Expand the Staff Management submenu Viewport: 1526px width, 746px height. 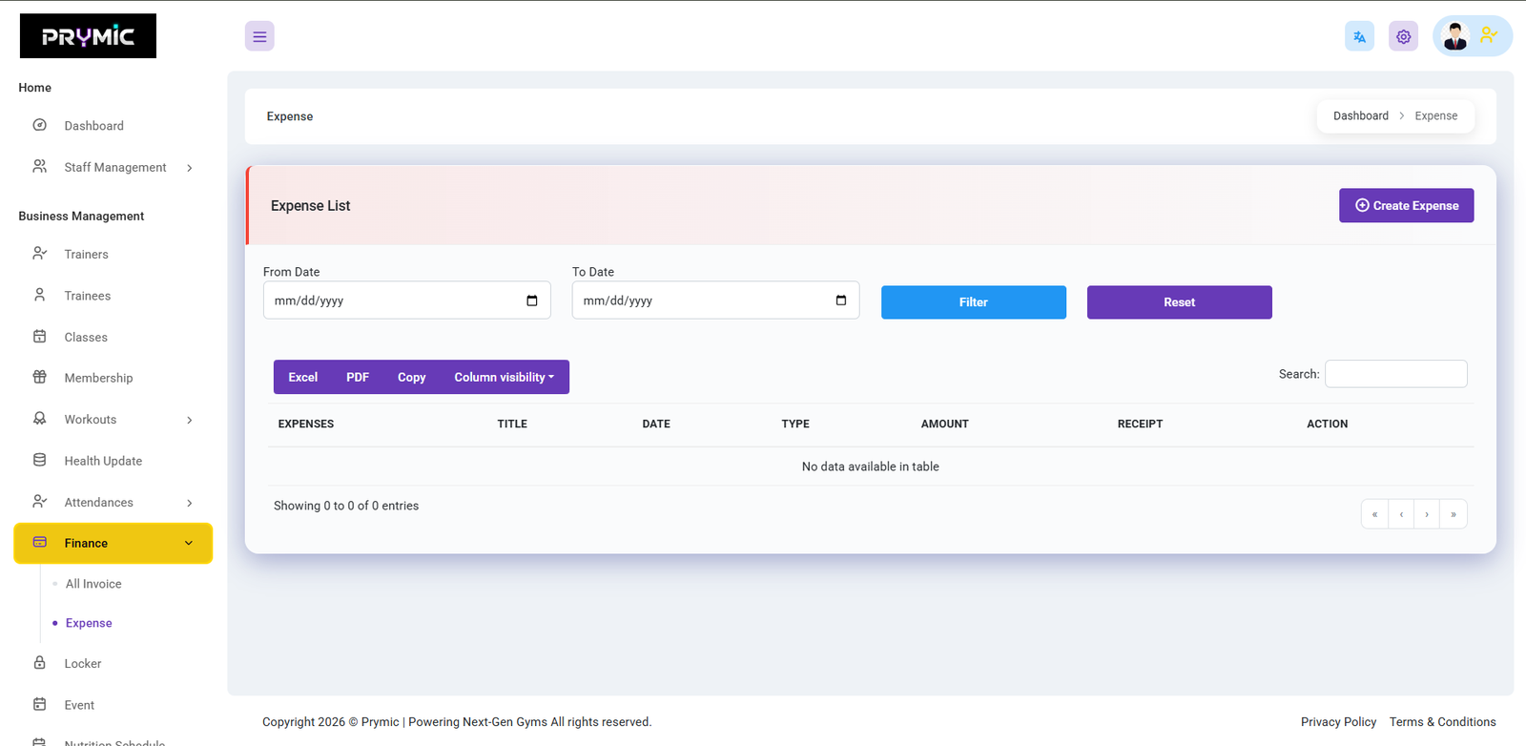click(x=190, y=168)
